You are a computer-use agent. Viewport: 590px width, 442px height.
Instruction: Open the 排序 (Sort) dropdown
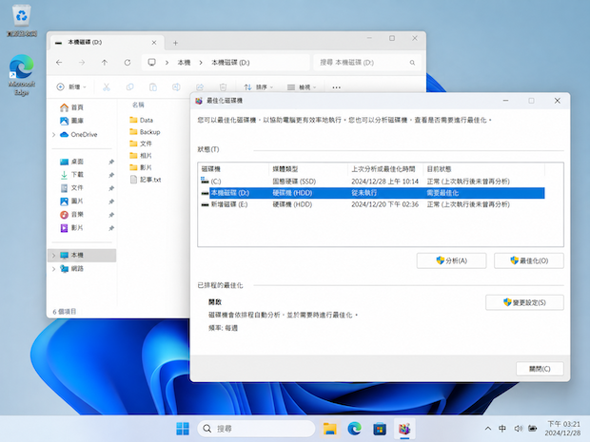coord(258,87)
